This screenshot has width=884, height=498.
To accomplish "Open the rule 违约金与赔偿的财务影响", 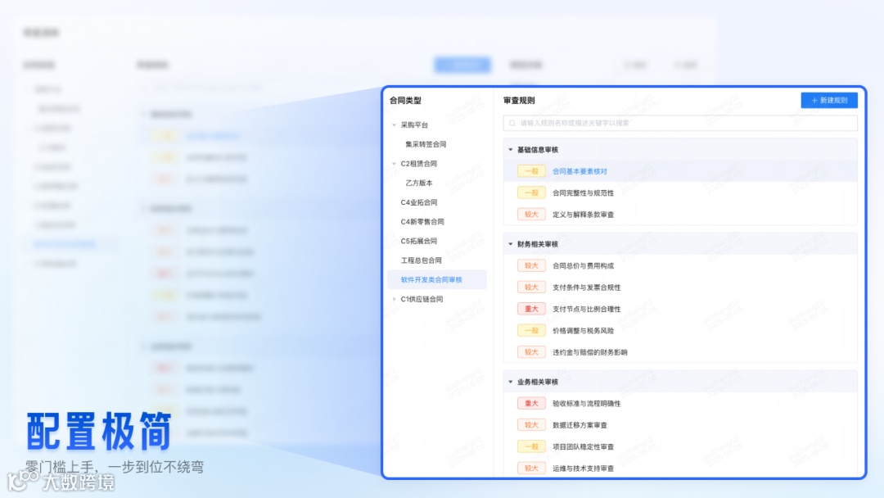I will pos(589,352).
